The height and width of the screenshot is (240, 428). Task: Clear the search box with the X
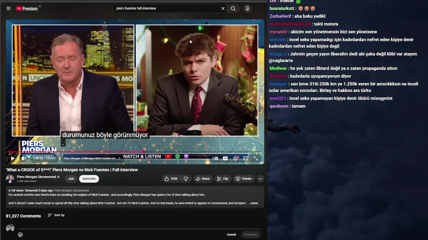(x=223, y=8)
